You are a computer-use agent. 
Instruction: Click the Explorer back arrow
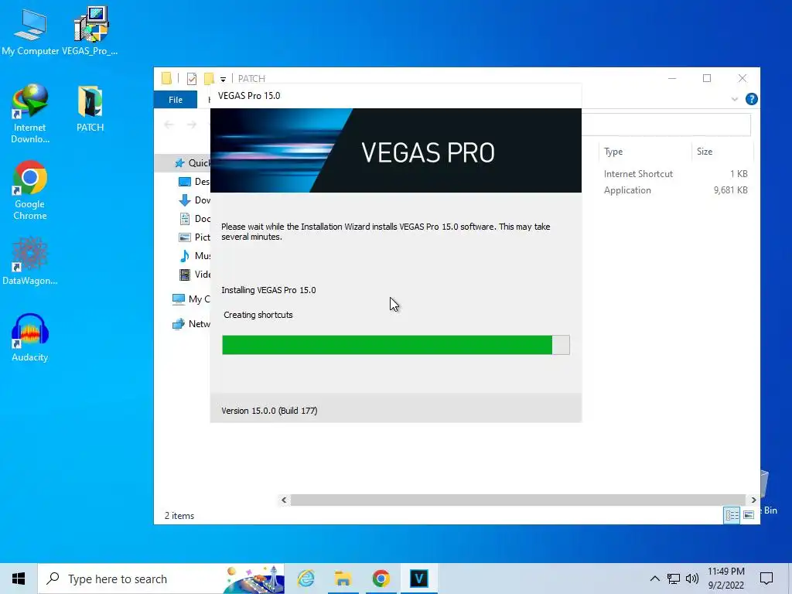click(169, 125)
